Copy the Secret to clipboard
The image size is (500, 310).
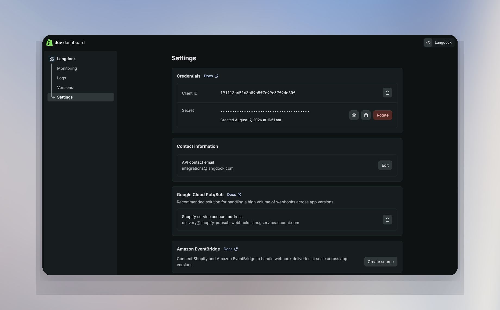click(x=366, y=115)
